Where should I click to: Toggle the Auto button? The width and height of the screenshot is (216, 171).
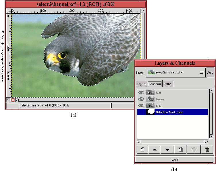click(x=210, y=73)
